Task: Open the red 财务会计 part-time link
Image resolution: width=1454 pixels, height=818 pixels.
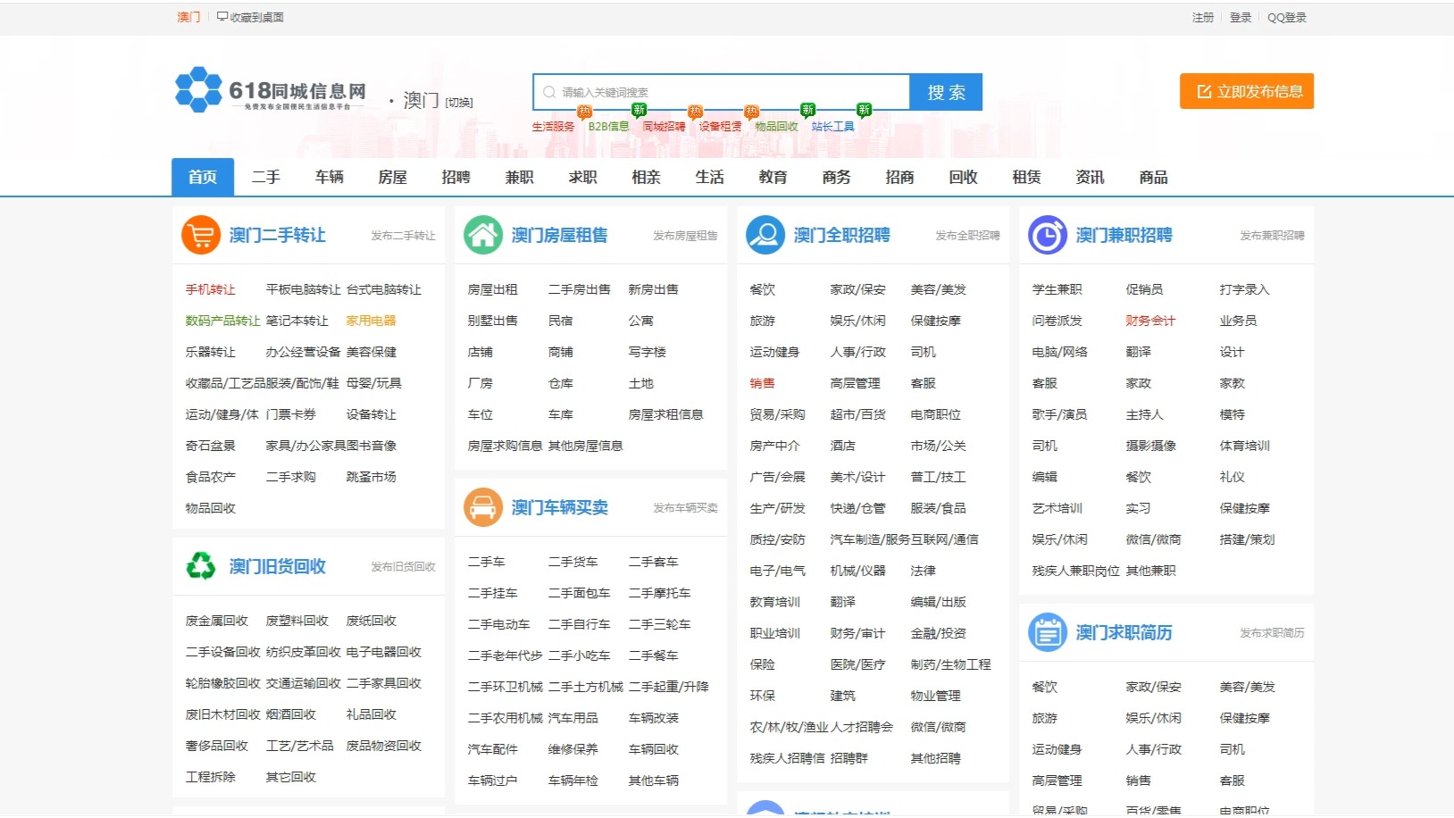Action: (1151, 321)
